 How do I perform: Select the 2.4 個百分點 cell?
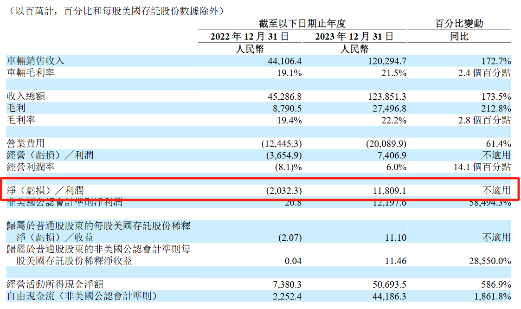click(x=484, y=73)
